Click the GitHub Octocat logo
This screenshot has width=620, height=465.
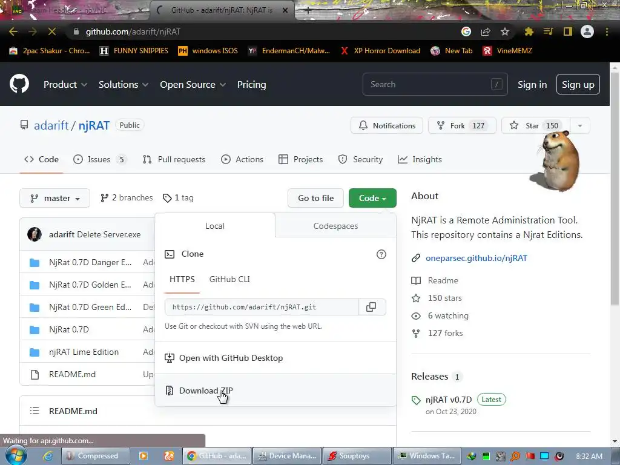19,84
